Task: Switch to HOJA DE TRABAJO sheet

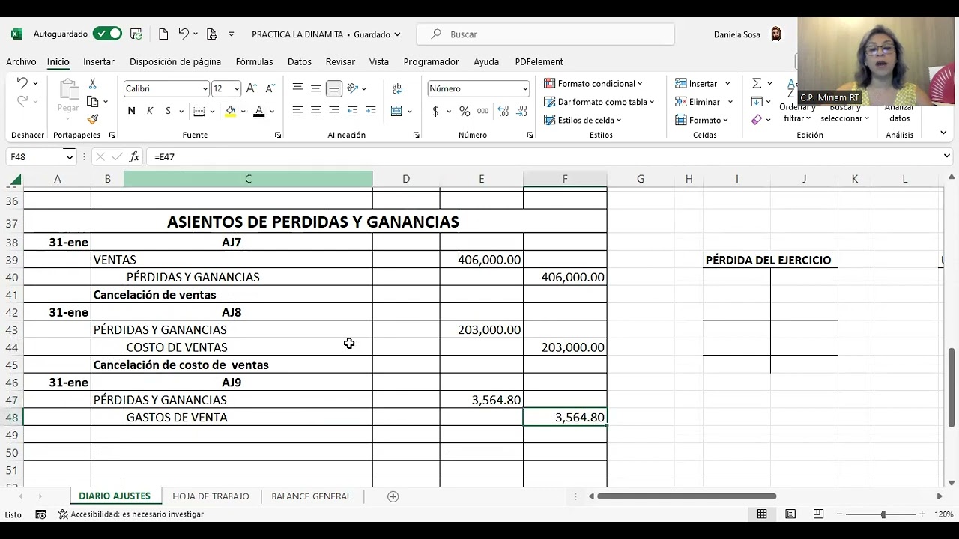Action: (211, 496)
